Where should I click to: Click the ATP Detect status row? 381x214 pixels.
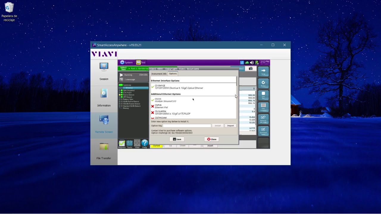[127, 97]
